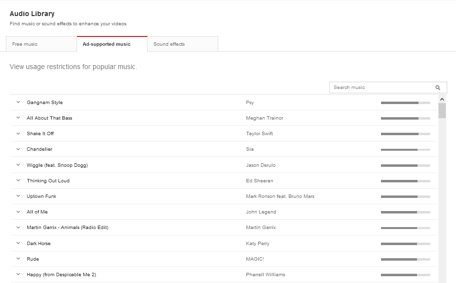The image size is (456, 283).
Task: Click the song title All of Me
Action: 37,212
